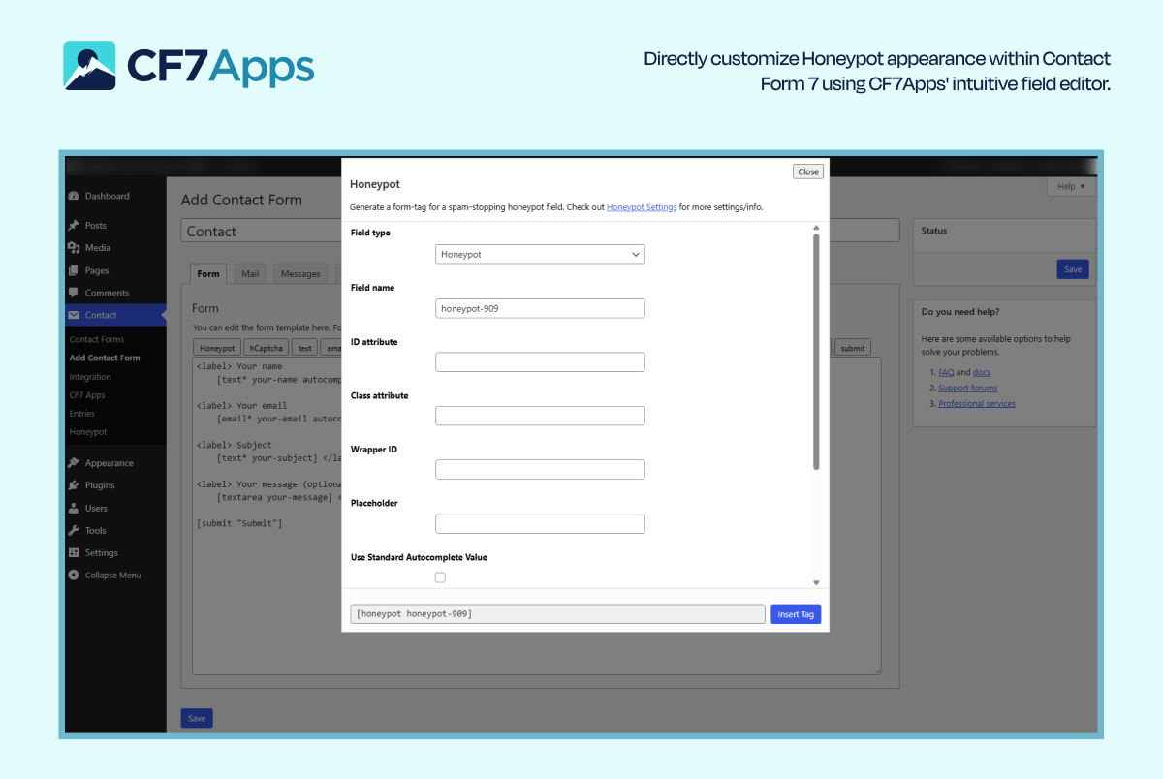Click the ID attribute input
Screen dimensions: 1163x779
coord(540,362)
